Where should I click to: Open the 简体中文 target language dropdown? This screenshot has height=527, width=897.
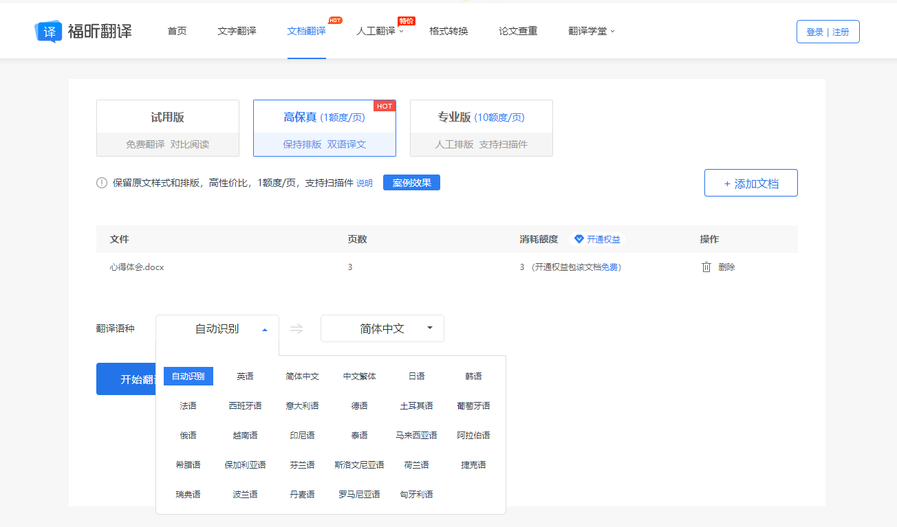coord(382,328)
